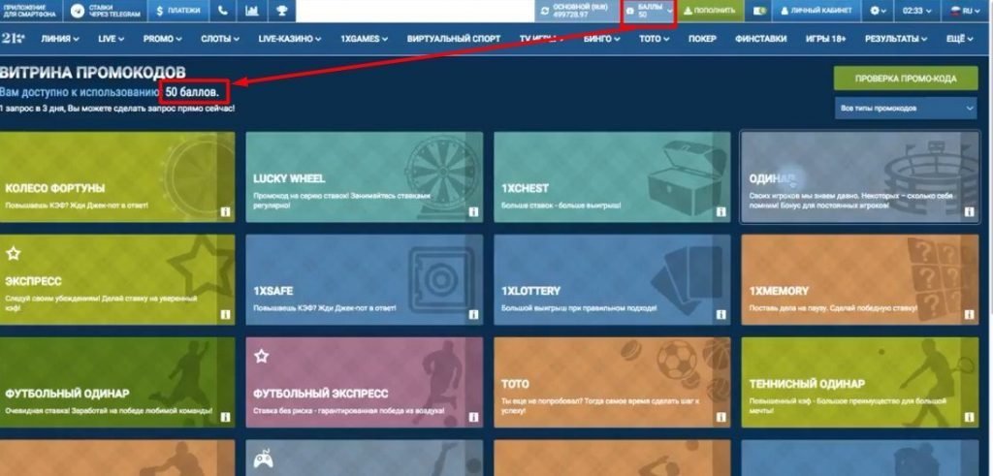Select the 1XLOTTERY promo card

612,280
